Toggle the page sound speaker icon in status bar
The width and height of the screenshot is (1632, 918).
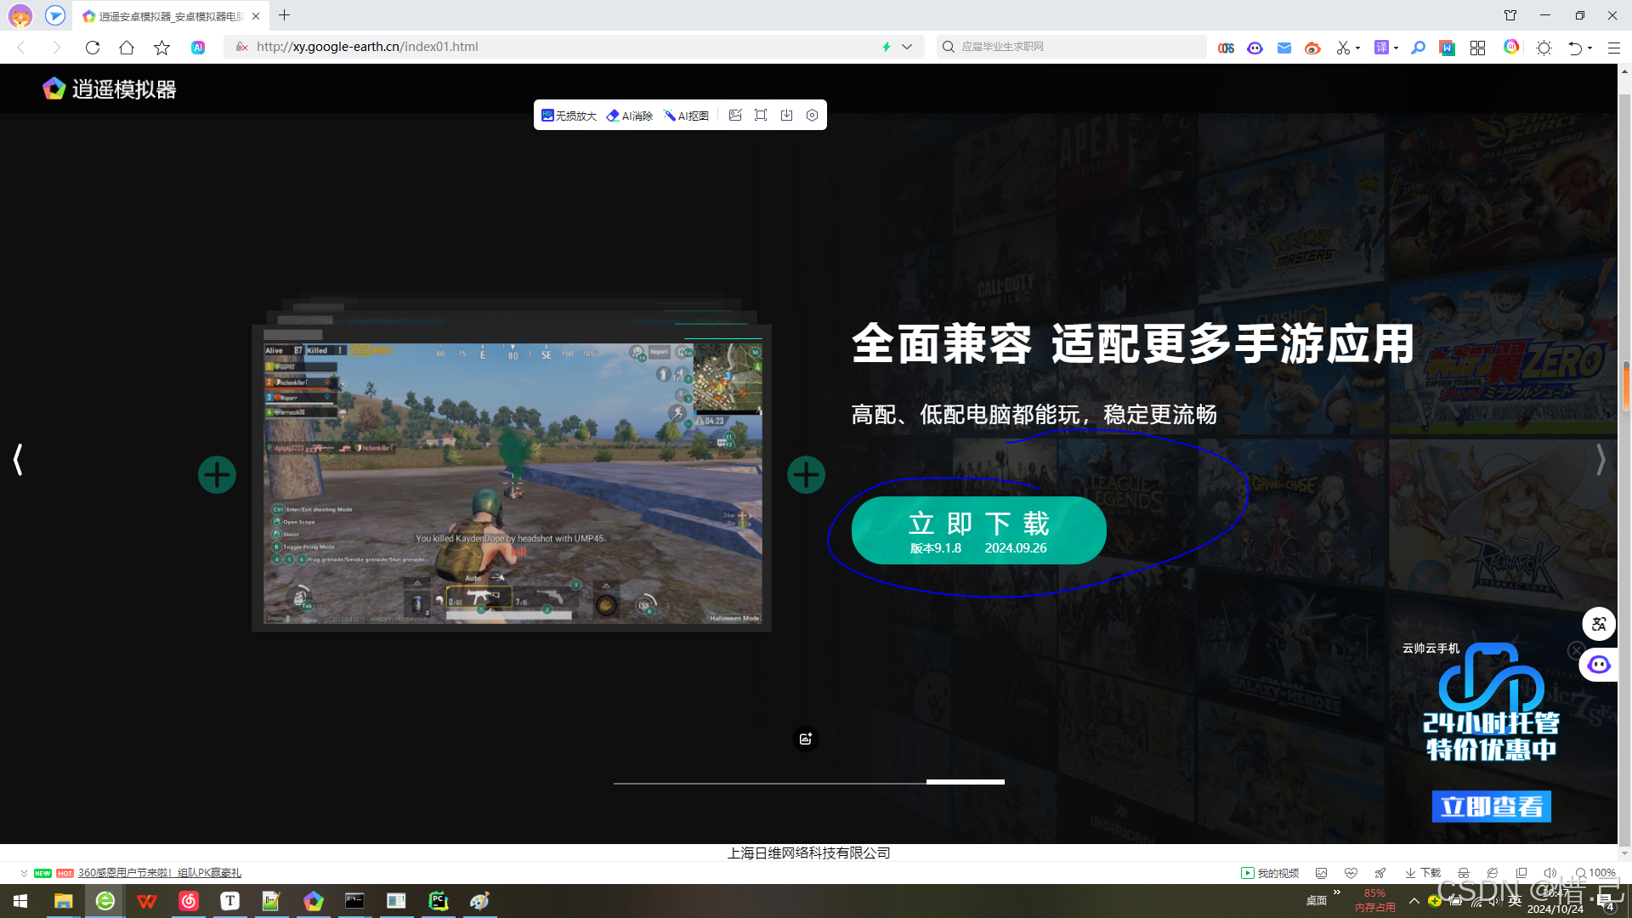1550,873
